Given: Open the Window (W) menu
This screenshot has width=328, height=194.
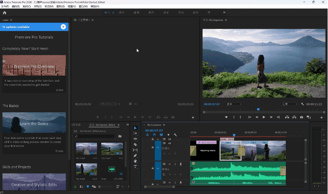Looking at the screenshot, I should [83, 7].
